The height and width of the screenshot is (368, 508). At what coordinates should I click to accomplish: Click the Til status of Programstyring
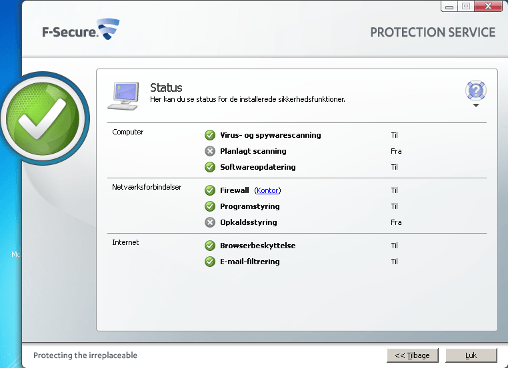394,206
